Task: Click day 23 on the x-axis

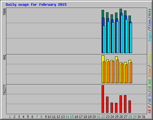Action: click(108, 117)
